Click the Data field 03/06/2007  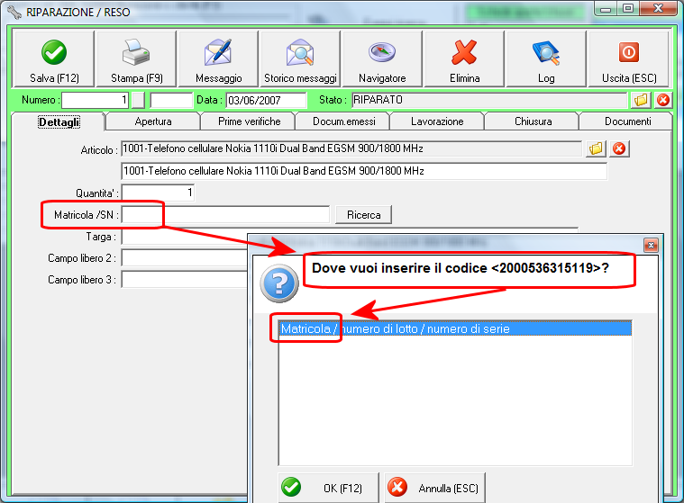coord(267,100)
